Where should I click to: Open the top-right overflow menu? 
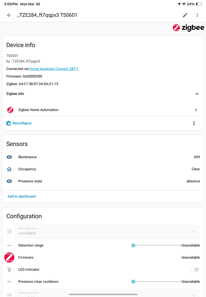pyautogui.click(x=197, y=15)
